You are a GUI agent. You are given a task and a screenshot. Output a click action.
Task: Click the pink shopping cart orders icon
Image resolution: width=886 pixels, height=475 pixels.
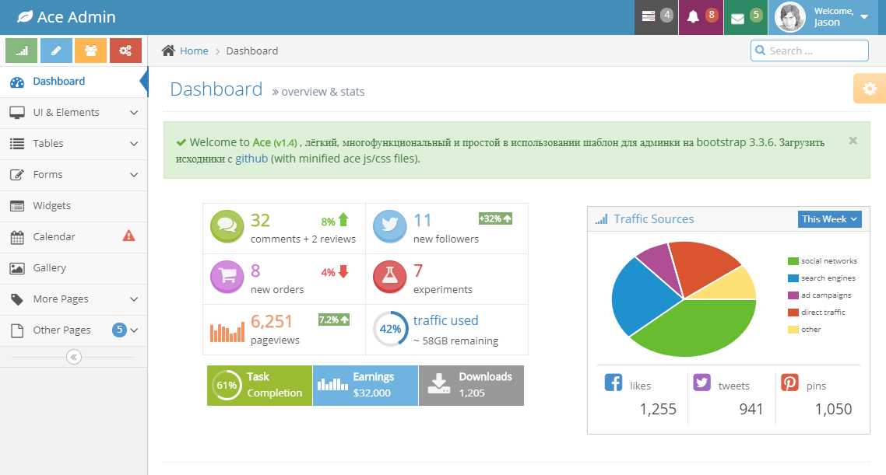tap(227, 277)
